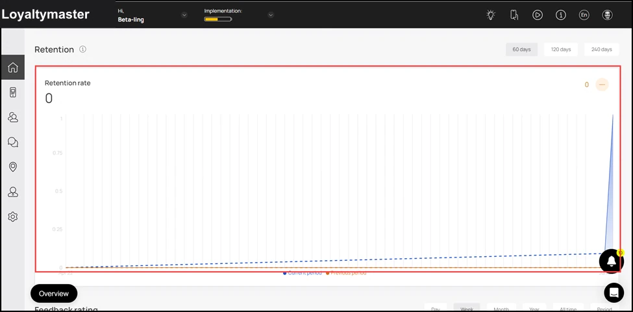The height and width of the screenshot is (312, 633).
Task: Toggle the Previous period legend item
Action: (346, 273)
